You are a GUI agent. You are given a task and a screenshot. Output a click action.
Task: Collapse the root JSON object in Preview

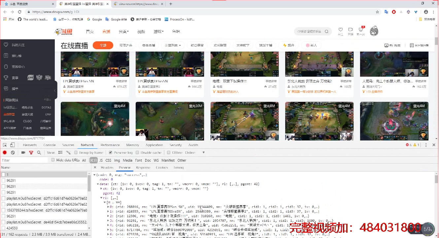click(x=94, y=175)
